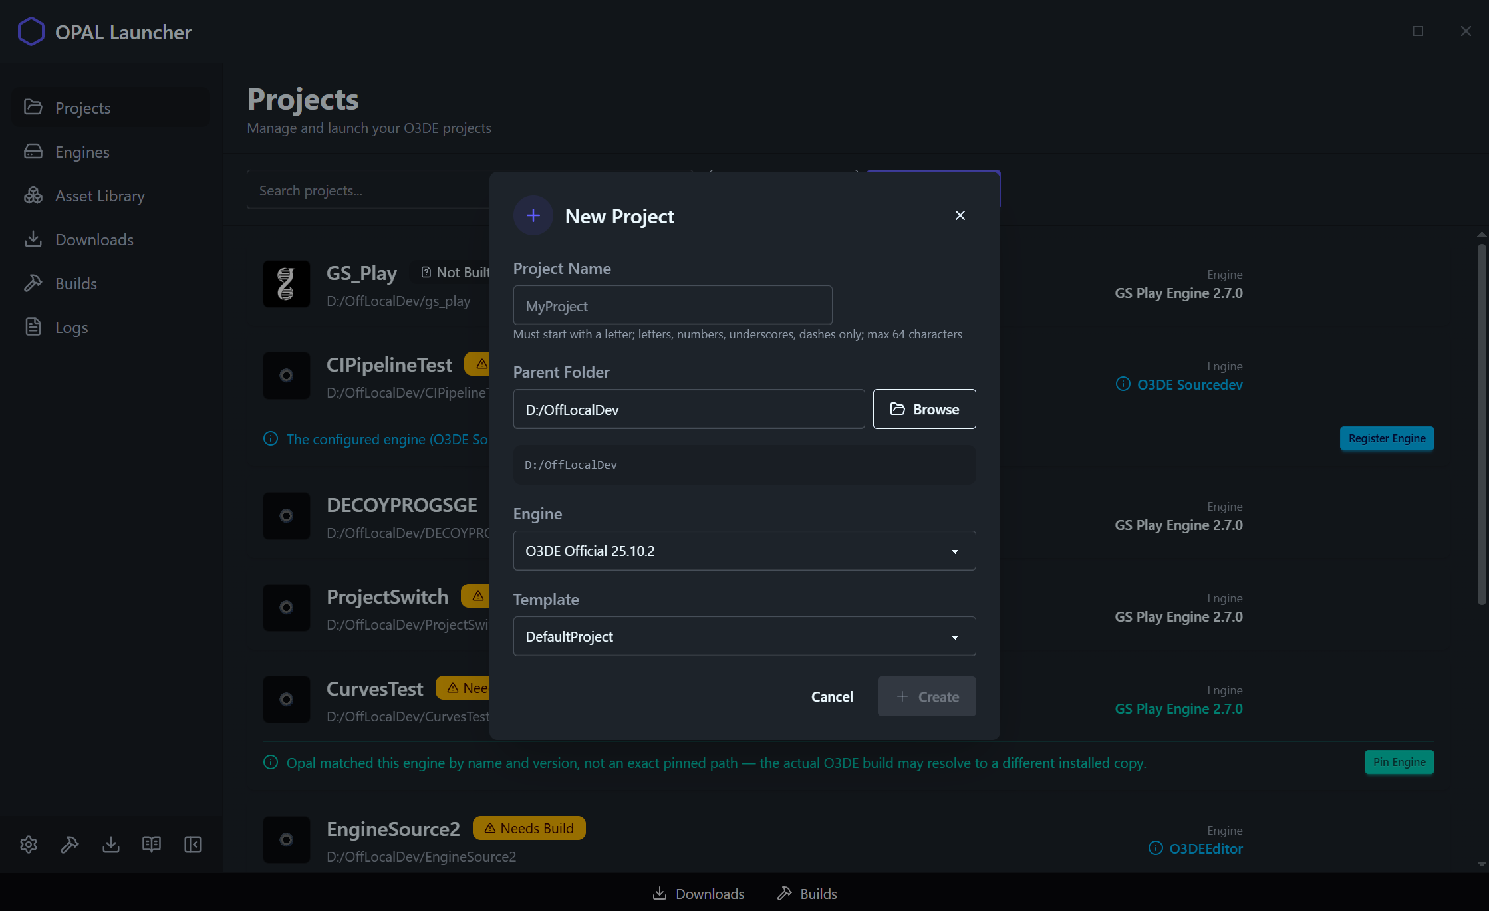Screen dimensions: 1489x911
Task: Click the info icon beside O3DEEditor
Action: [1155, 848]
